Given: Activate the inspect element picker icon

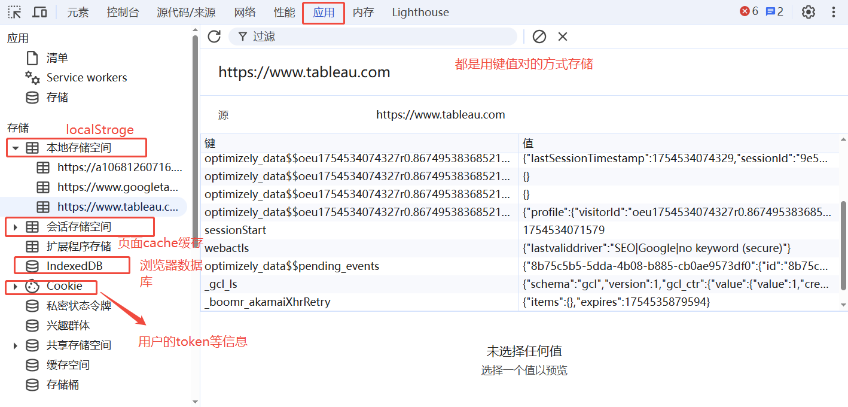Looking at the screenshot, I should (14, 12).
